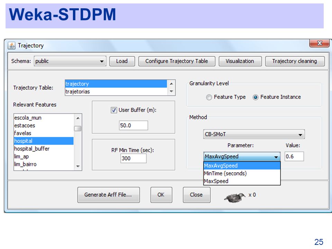
Task: Click the Close button
Action: pos(196,195)
